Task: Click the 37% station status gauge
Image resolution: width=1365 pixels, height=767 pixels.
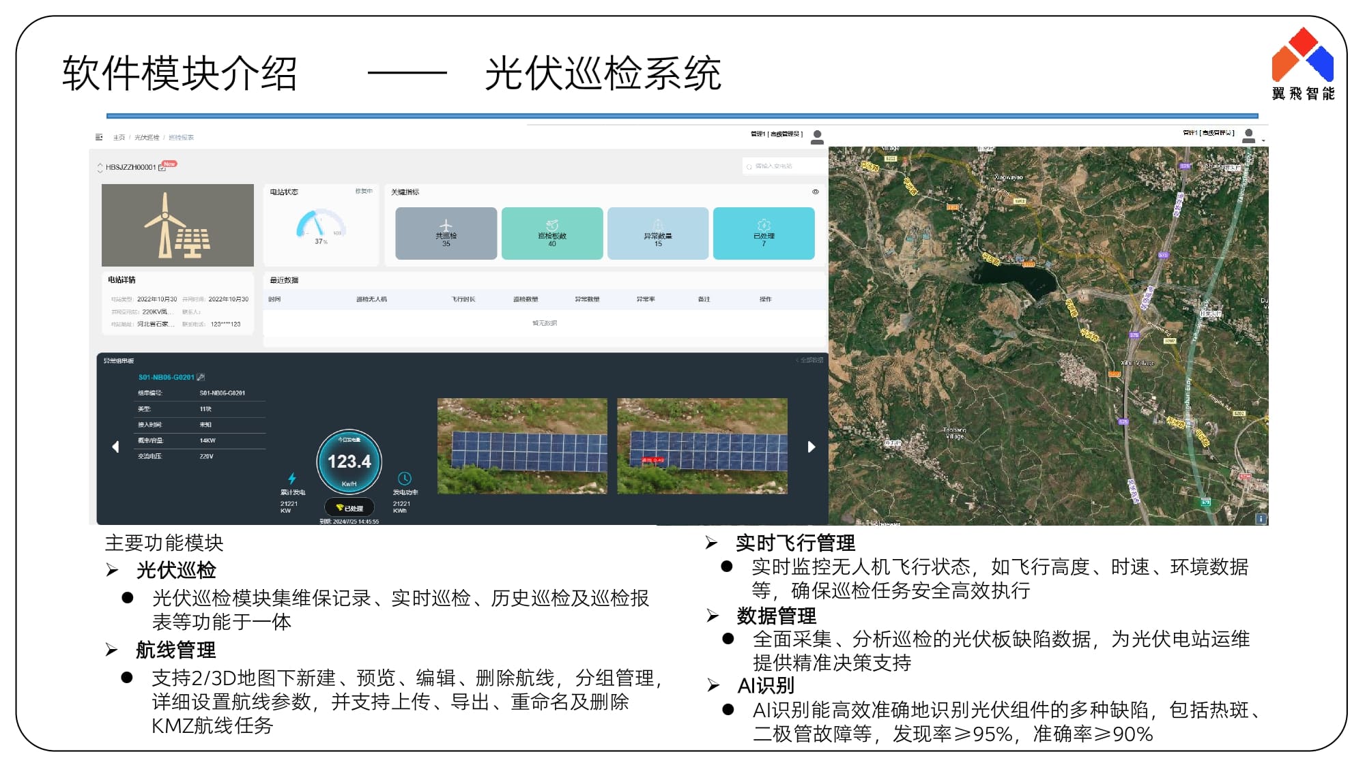Action: [x=320, y=226]
